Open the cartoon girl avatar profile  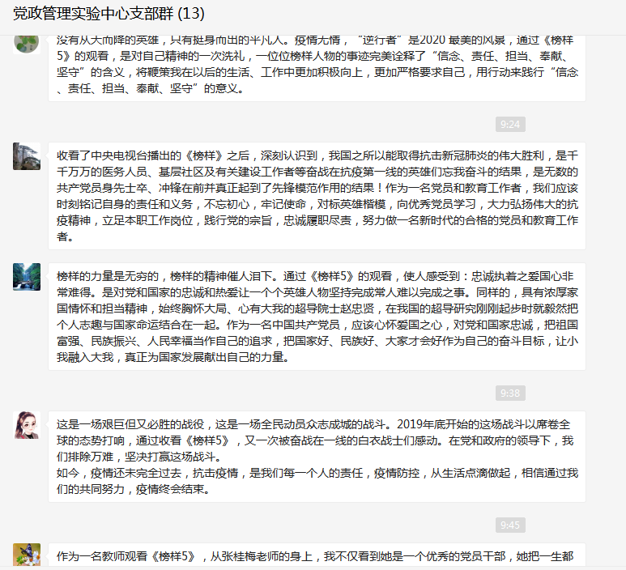click(27, 425)
